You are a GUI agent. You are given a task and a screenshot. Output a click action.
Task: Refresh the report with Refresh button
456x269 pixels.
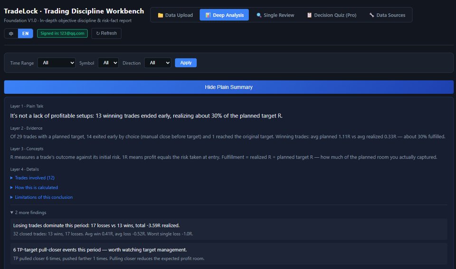106,33
